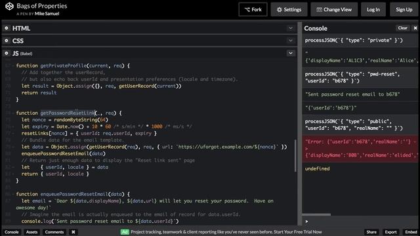Click the red Error console entry
This screenshot has width=420, height=236.
(361, 149)
